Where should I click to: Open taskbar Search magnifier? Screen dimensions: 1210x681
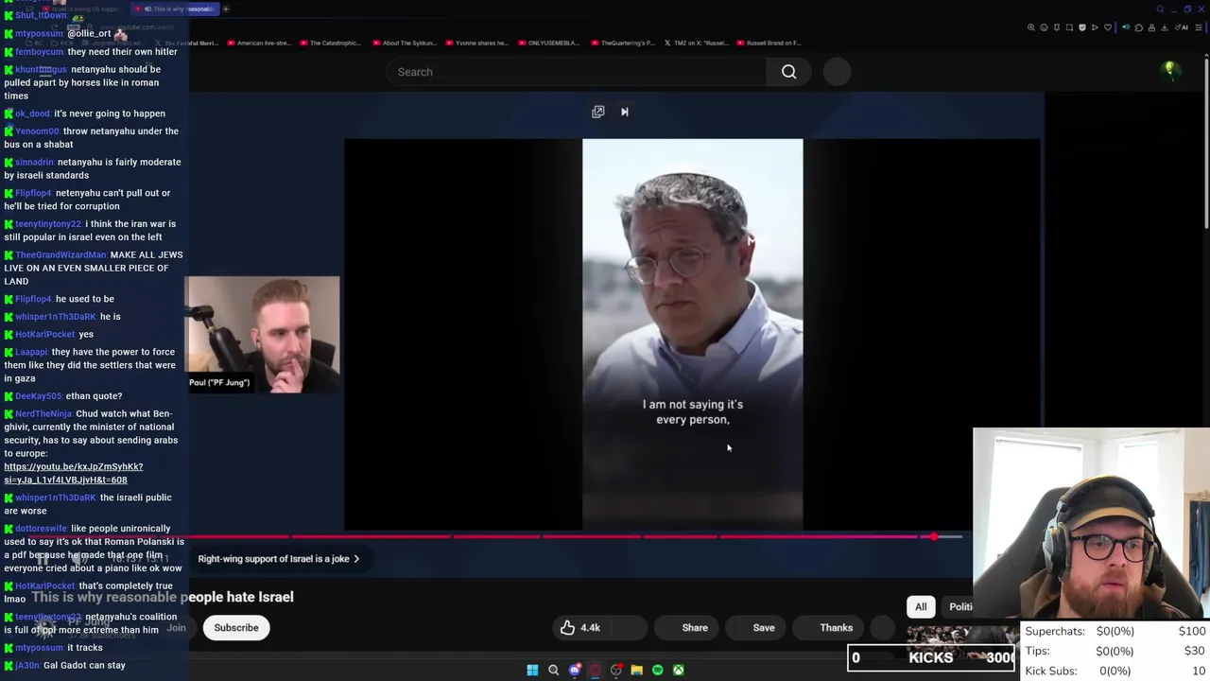point(553,670)
